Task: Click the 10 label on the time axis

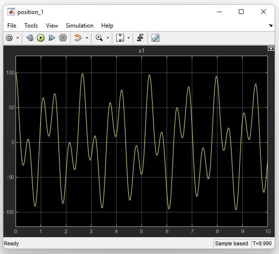Action: pyautogui.click(x=268, y=231)
